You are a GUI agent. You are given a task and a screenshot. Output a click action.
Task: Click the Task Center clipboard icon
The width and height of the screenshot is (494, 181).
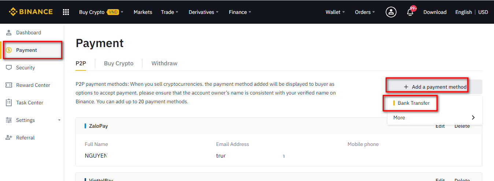[9, 103]
